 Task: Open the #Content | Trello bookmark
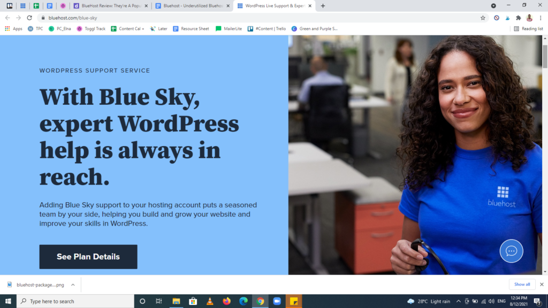point(267,29)
